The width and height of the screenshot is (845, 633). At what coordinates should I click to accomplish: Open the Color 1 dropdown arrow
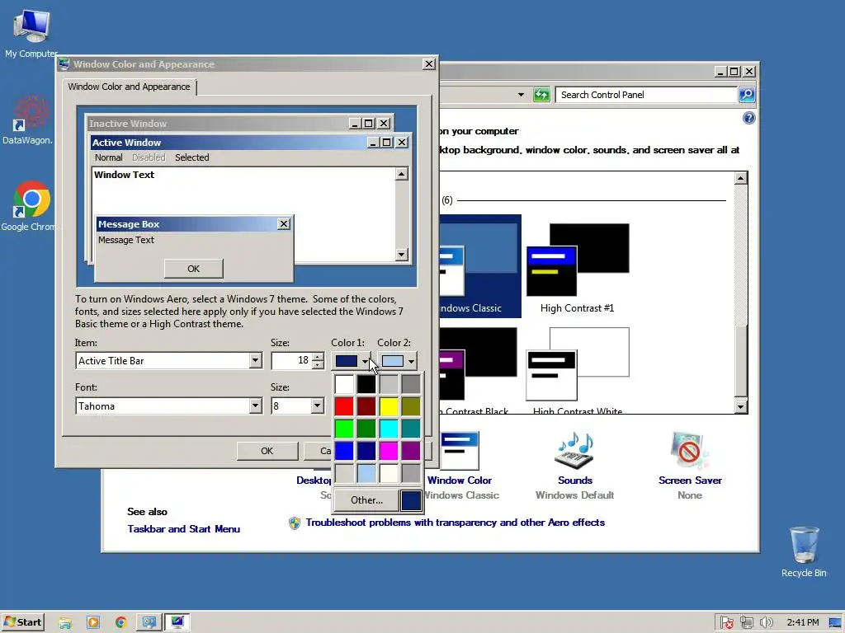pyautogui.click(x=366, y=361)
